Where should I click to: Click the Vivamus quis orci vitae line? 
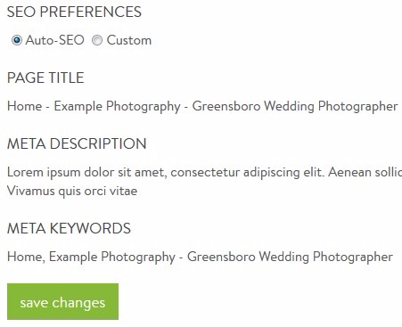click(x=72, y=191)
